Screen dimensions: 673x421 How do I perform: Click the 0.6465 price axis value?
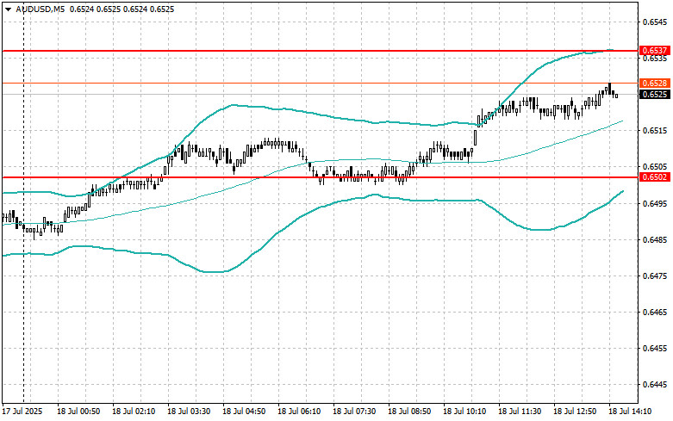click(656, 313)
